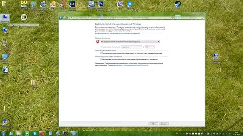Click the clock in the system tray
Image resolution: width=243 pixels, height=136 pixels.
coord(236,133)
